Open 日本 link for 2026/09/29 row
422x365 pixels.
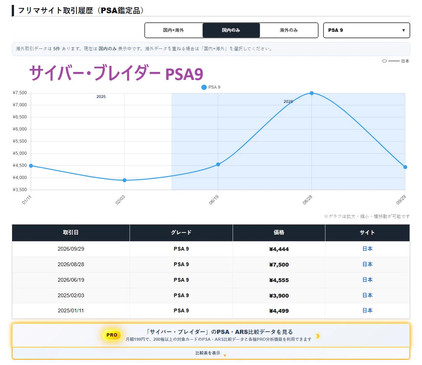tap(367, 249)
